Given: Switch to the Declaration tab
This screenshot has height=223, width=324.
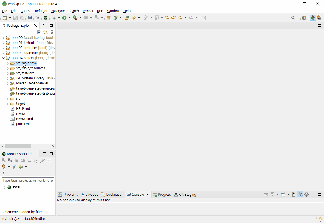Looking at the screenshot, I should 112,194.
